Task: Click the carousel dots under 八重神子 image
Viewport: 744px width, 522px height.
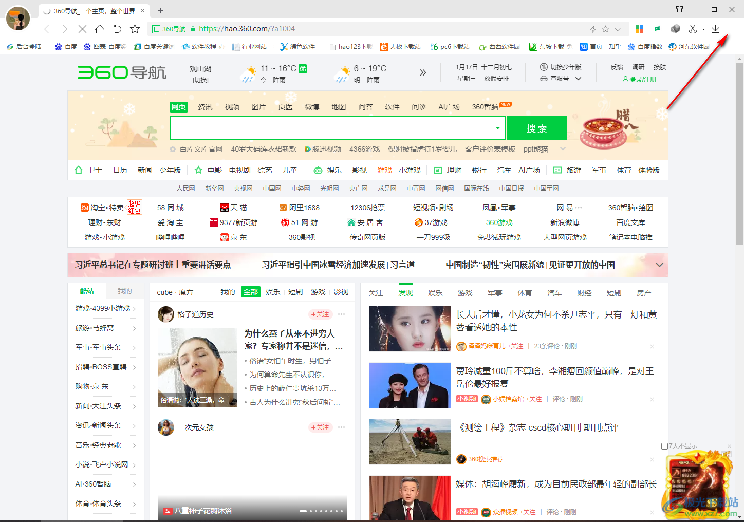Action: tap(322, 511)
